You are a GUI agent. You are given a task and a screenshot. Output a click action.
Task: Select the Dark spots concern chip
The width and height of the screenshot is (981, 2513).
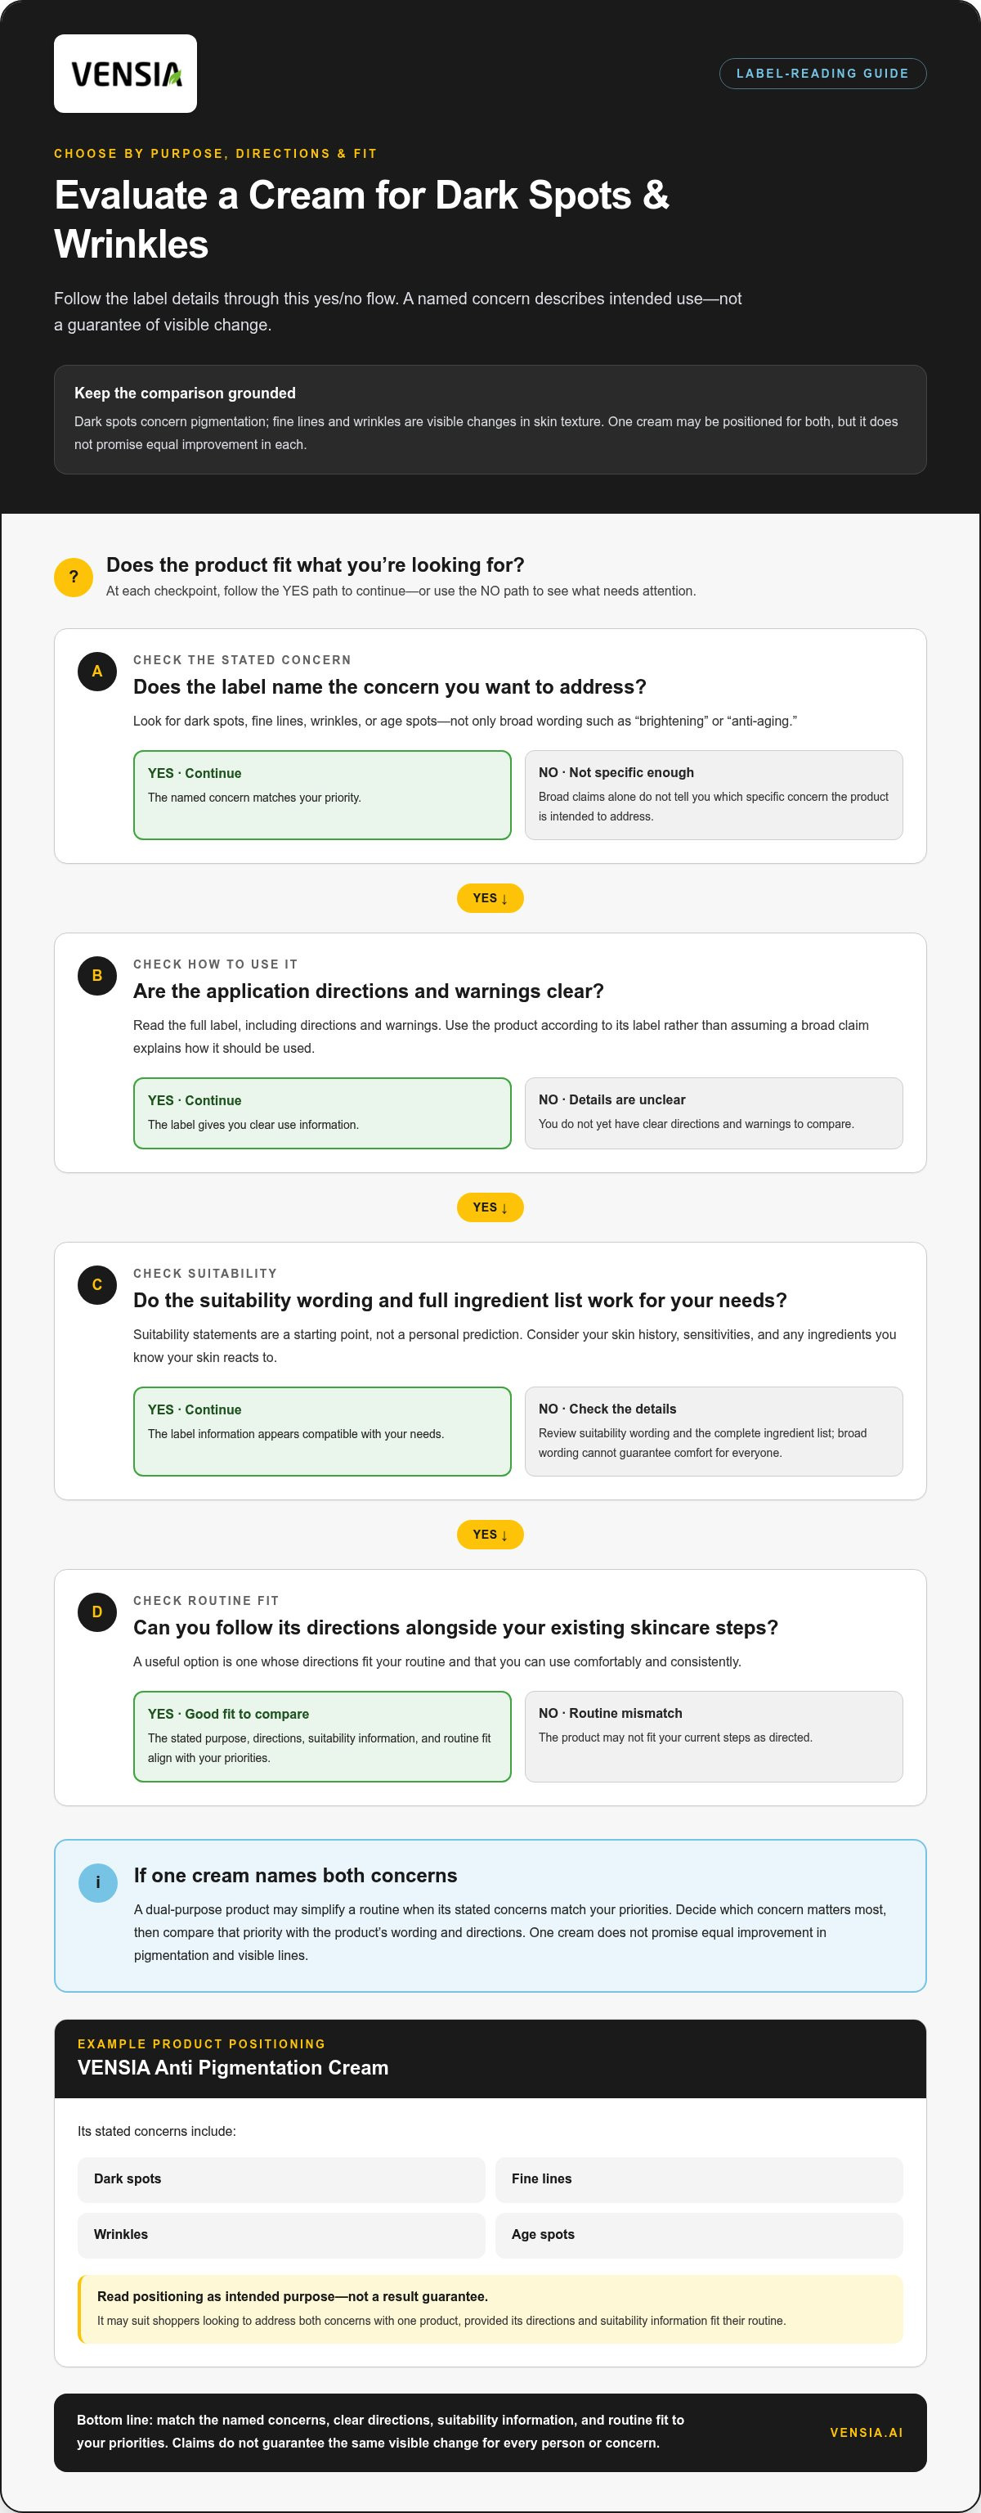coord(281,2179)
